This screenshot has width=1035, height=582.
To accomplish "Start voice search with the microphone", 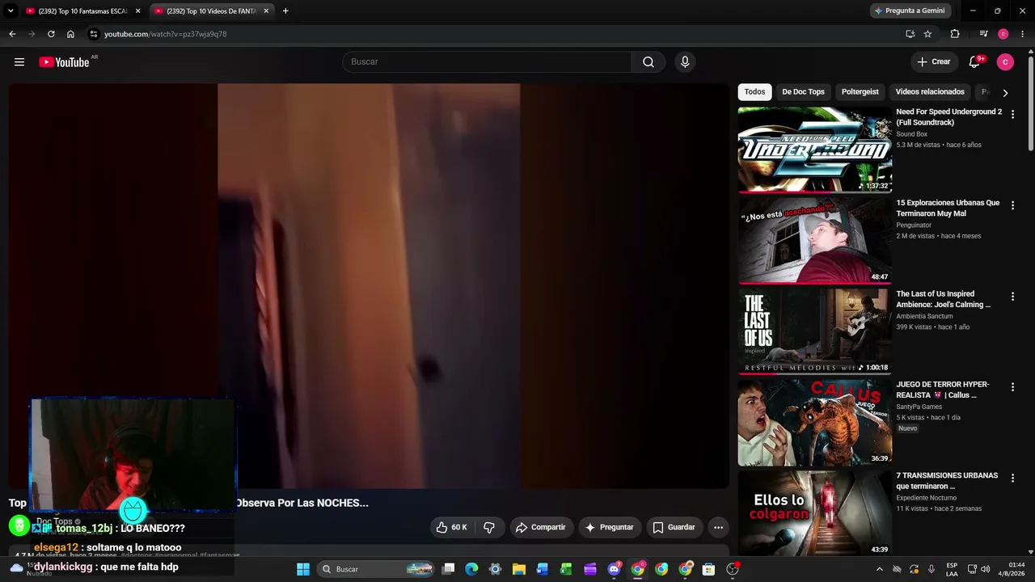I will click(x=685, y=62).
